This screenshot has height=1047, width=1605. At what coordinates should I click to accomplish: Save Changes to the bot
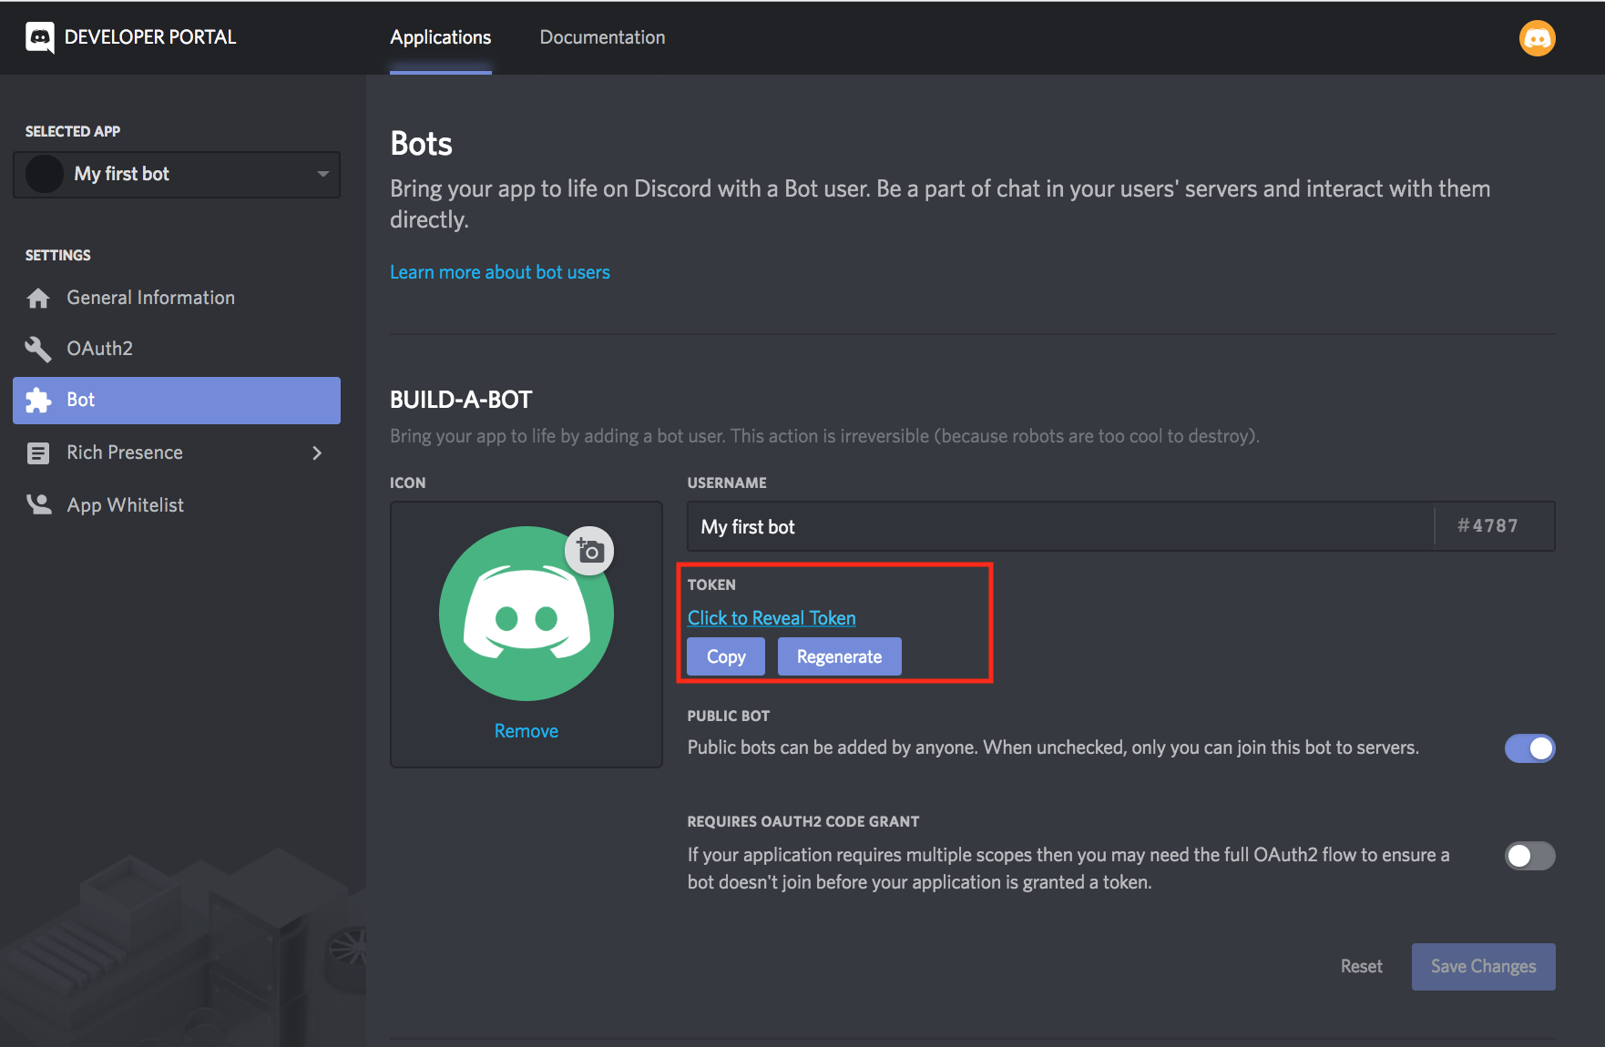(x=1483, y=966)
